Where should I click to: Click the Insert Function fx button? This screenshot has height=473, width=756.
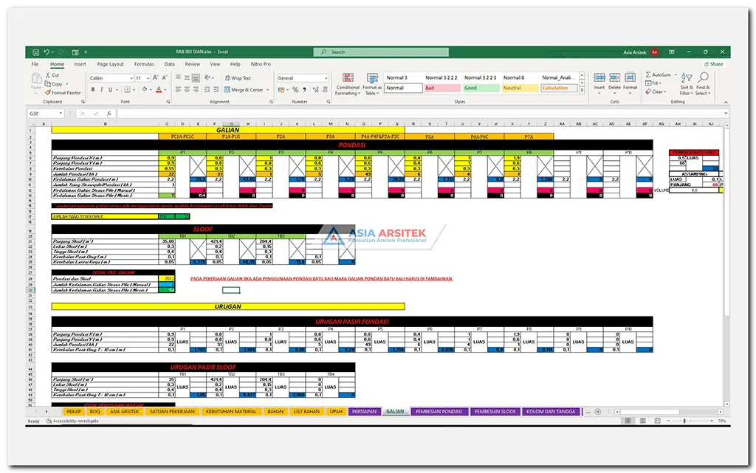coord(109,113)
